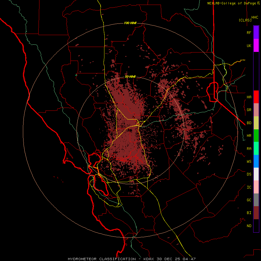Click the "WS" legend label
The width and height of the screenshot is (261, 261).
pos(249,162)
